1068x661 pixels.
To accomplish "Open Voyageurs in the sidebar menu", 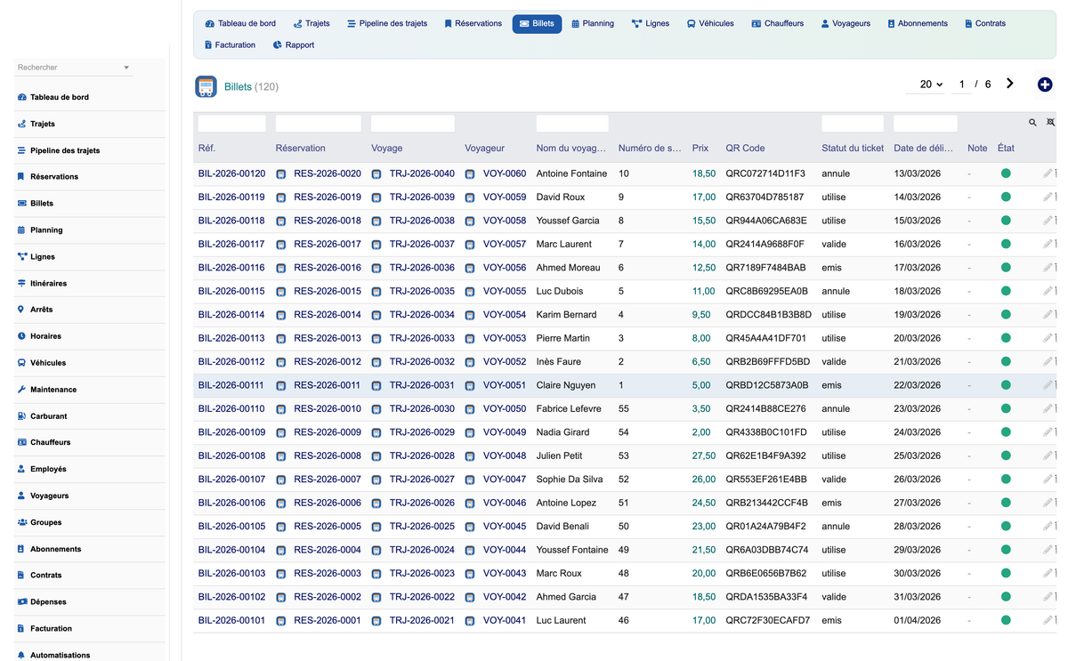I will (x=49, y=496).
